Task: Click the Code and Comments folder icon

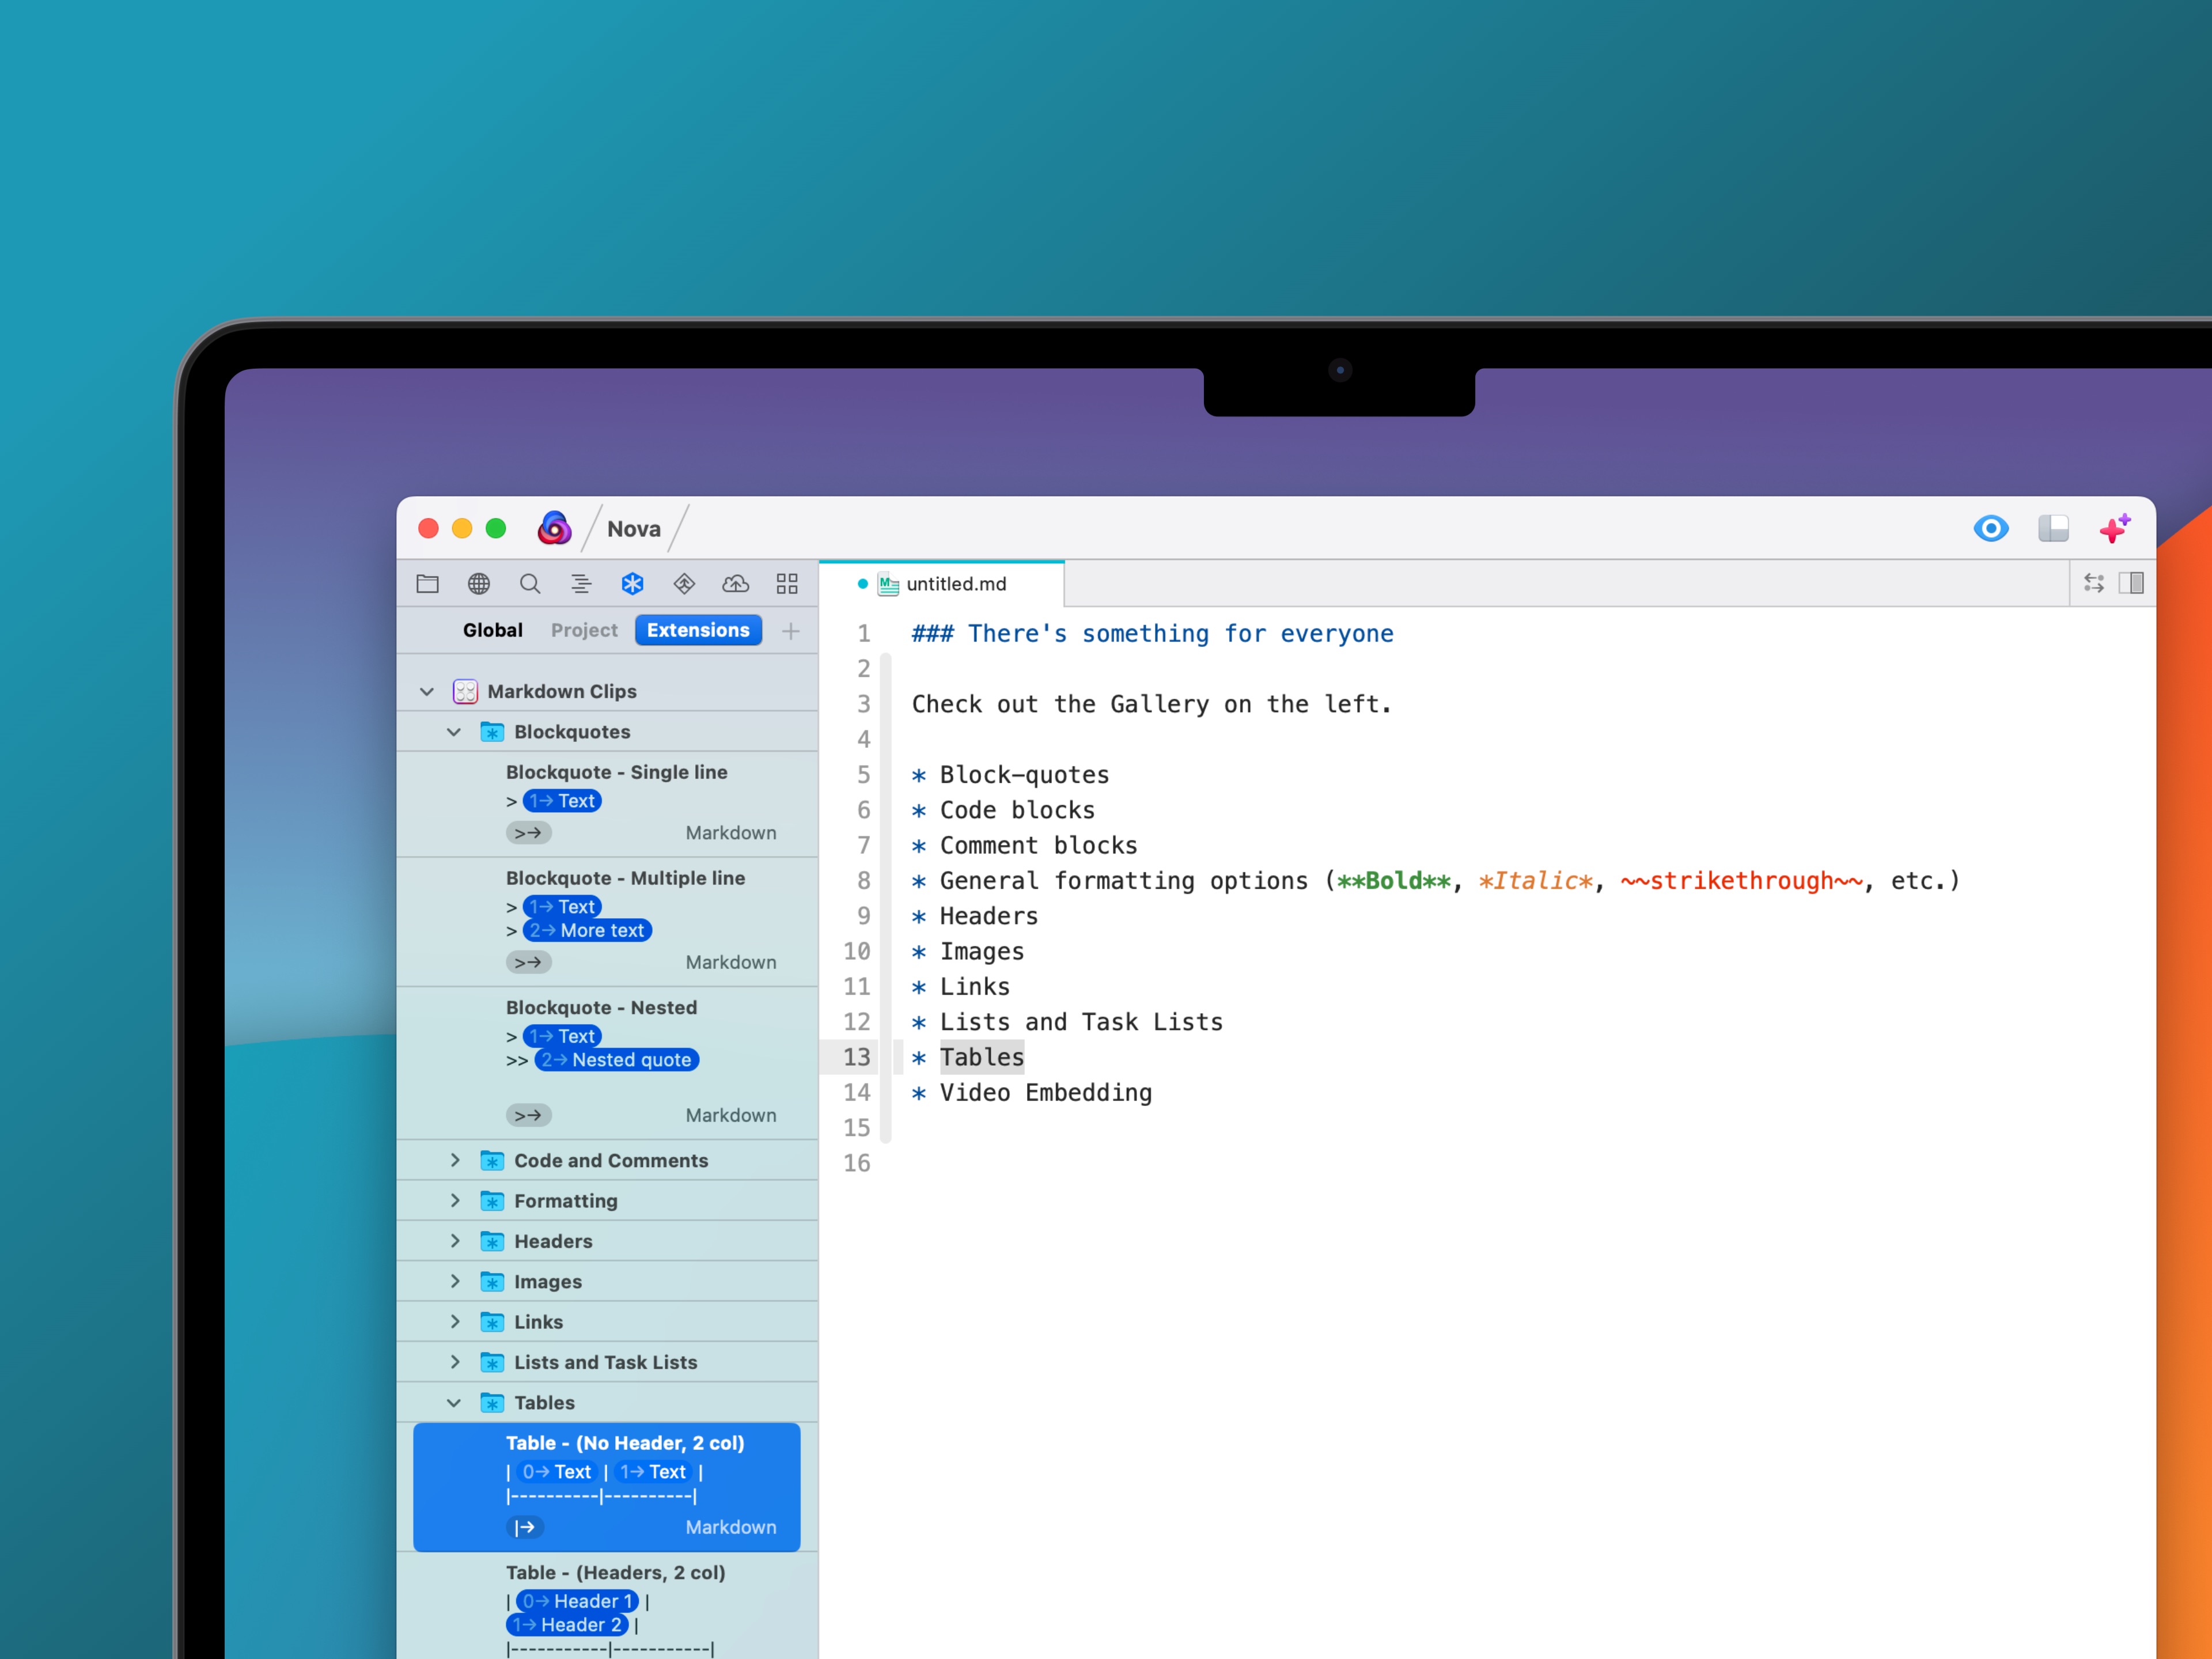Action: click(492, 1161)
